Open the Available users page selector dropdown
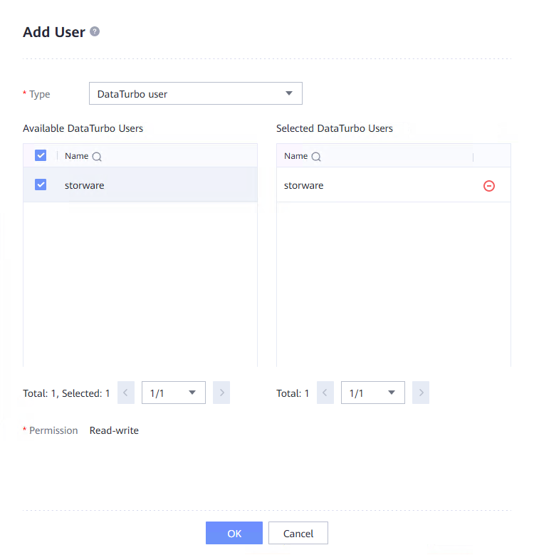 (174, 393)
